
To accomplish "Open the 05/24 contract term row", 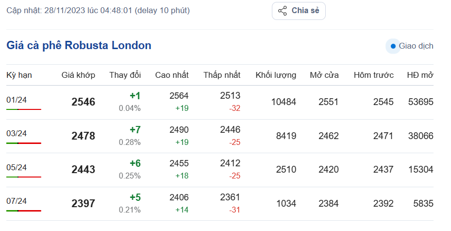I will coord(17,167).
